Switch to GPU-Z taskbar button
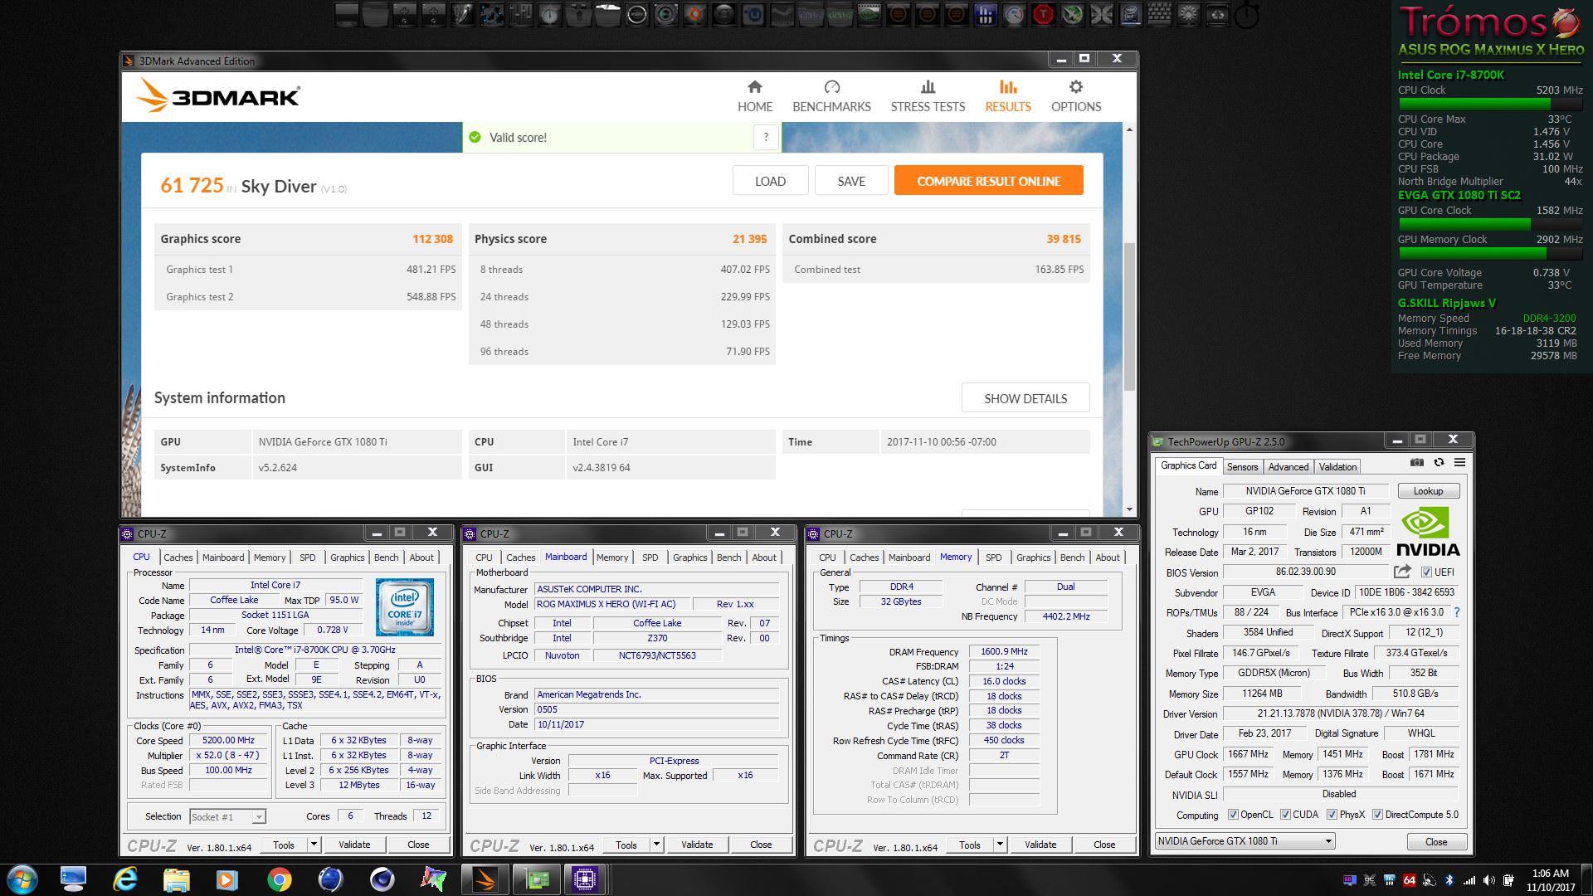The height and width of the screenshot is (896, 1593). pyautogui.click(x=537, y=879)
